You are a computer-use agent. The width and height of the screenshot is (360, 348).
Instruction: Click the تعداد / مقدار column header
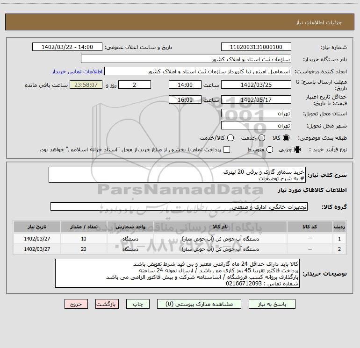(x=84, y=227)
